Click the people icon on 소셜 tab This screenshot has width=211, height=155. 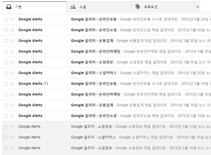click(73, 7)
